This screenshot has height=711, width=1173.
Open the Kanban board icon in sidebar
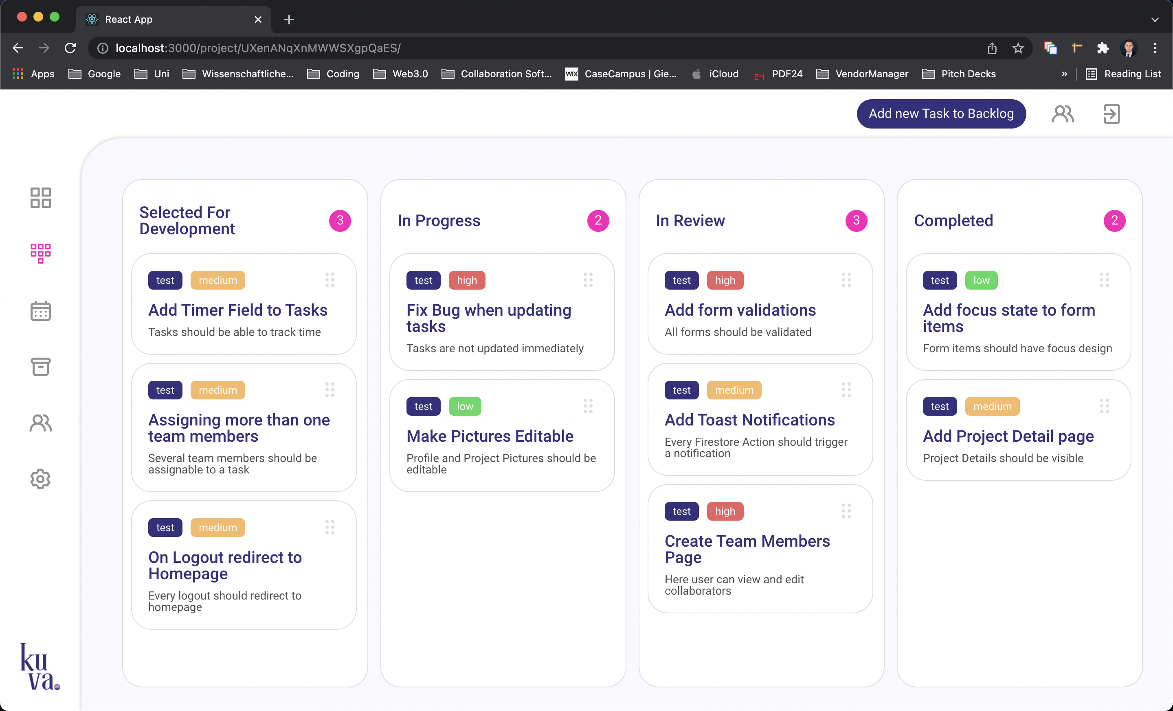click(40, 252)
